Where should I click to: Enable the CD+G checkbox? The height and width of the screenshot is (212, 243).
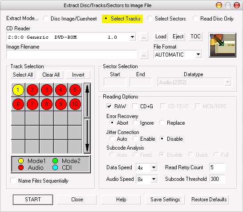pos(135,106)
